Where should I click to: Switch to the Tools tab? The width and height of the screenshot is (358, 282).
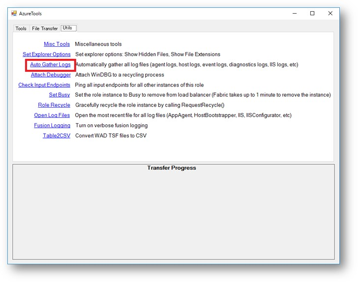click(21, 28)
